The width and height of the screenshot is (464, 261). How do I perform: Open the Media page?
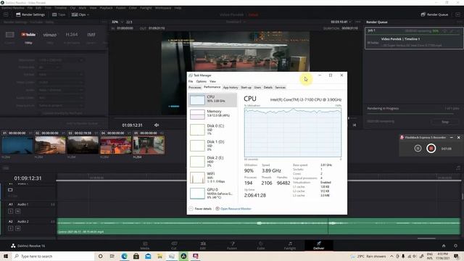tap(145, 245)
